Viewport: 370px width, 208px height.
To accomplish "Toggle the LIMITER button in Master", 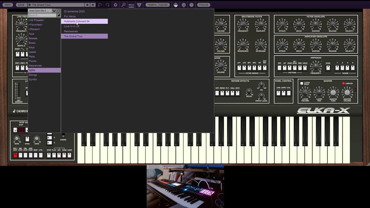I will click(343, 83).
